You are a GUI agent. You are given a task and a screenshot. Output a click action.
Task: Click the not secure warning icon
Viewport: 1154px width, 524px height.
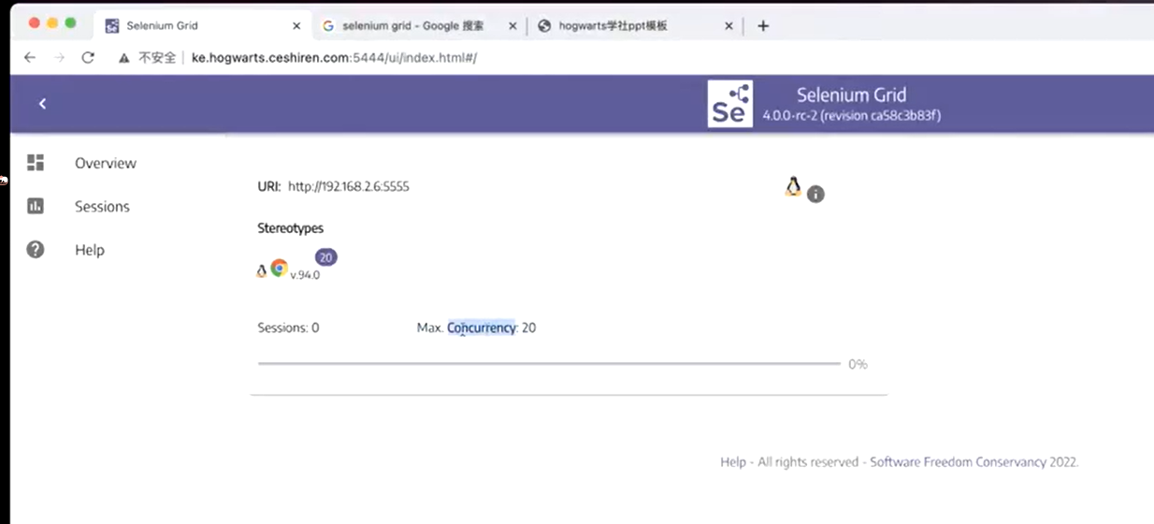tap(123, 58)
